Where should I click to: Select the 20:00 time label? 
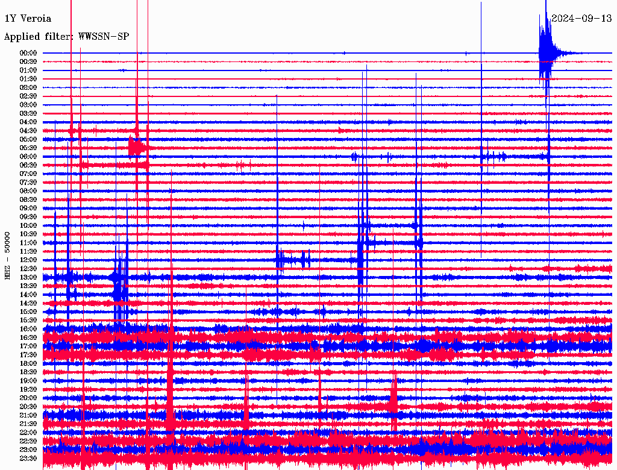click(28, 398)
